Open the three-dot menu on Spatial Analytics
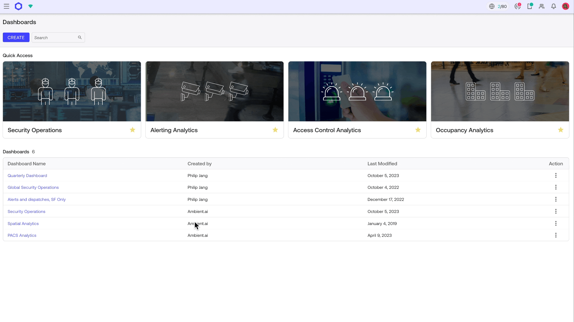 [x=556, y=223]
